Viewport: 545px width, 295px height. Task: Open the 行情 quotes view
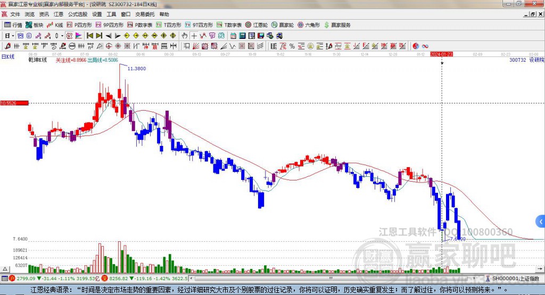[x=13, y=25]
